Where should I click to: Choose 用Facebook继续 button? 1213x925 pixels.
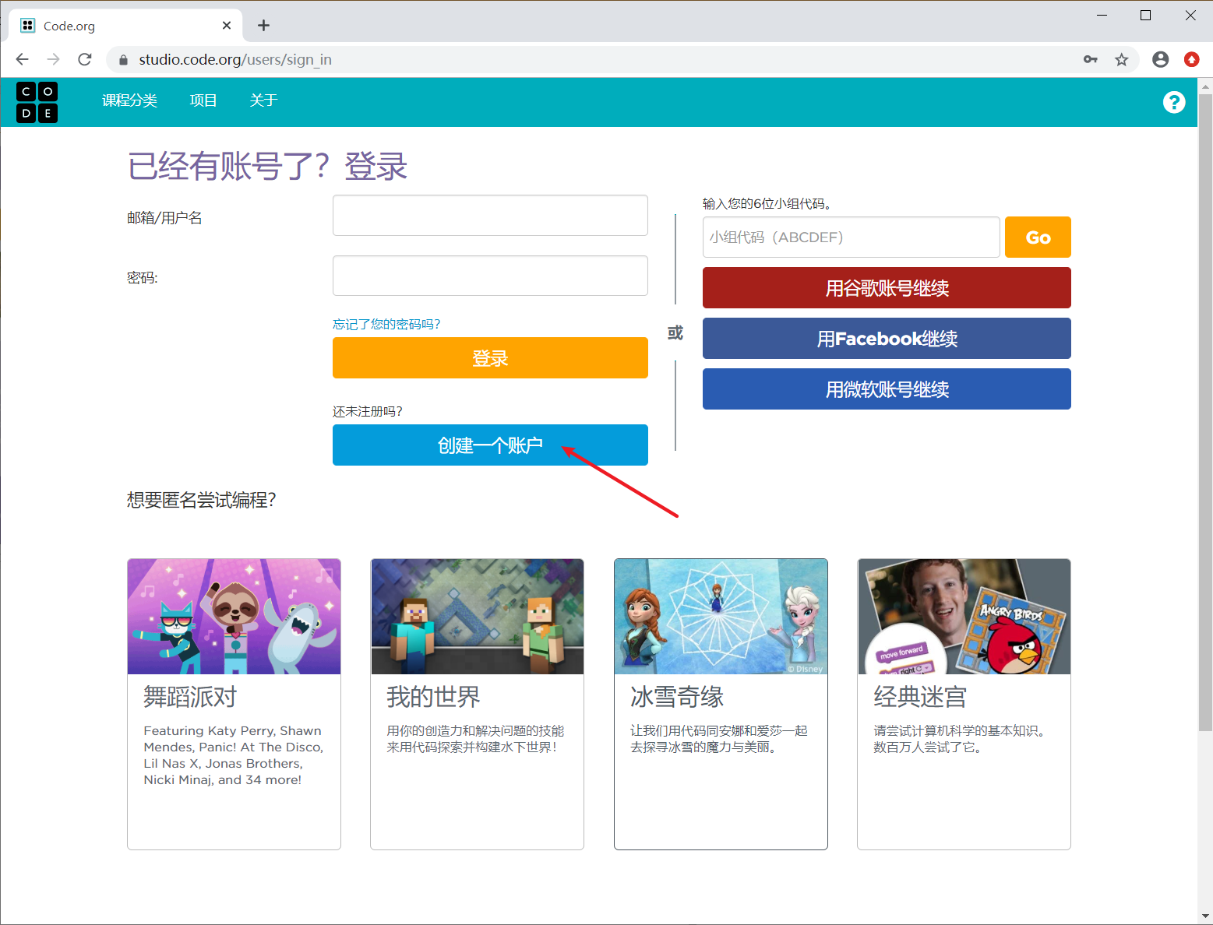tap(887, 338)
